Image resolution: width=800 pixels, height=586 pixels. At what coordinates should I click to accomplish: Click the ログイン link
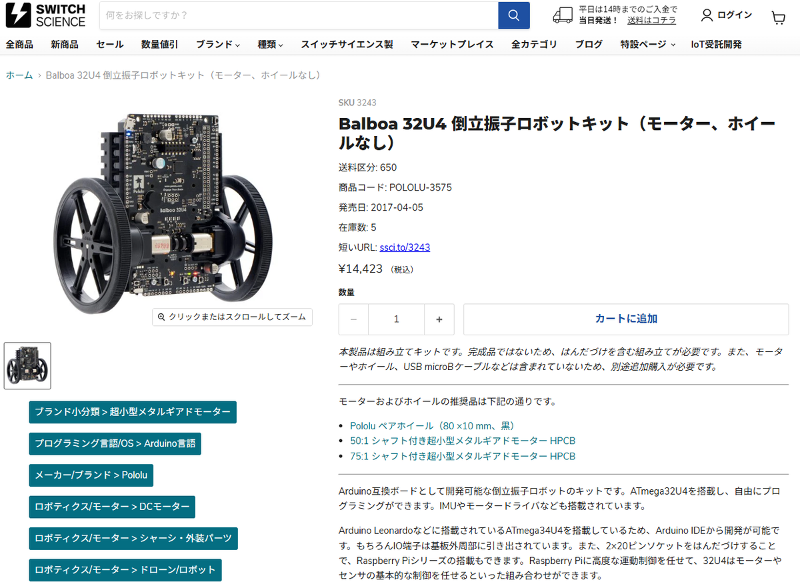[735, 15]
